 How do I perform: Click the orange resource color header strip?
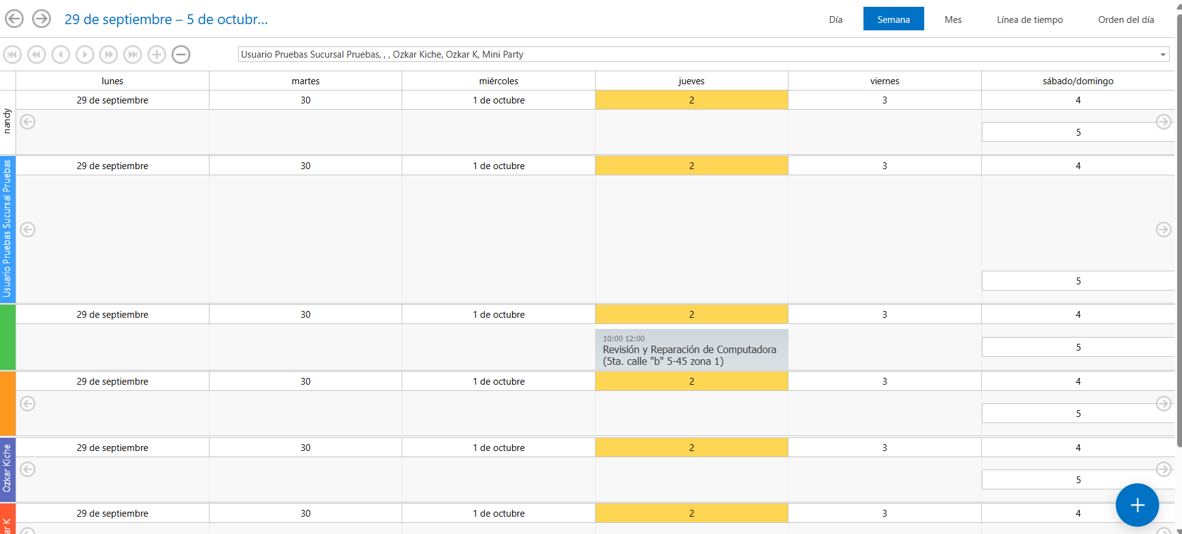coord(7,403)
